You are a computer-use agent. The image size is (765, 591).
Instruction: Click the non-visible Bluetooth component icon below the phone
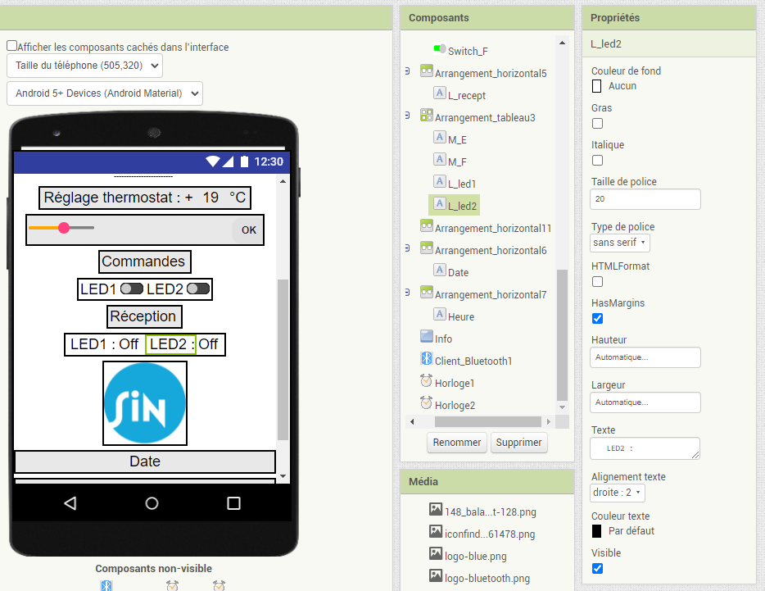106,585
